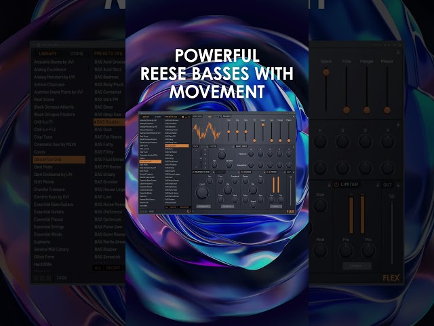Click limiter Pre knob in background FLEX
This screenshot has height=326, width=434.
[x=346, y=251]
